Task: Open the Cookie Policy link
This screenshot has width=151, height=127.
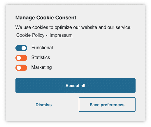Action: tap(30, 35)
